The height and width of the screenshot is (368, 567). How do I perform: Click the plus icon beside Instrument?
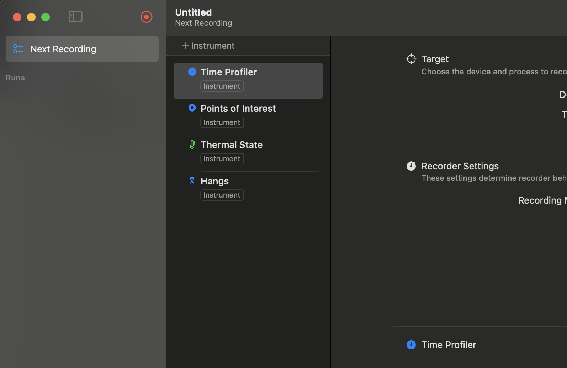point(185,46)
